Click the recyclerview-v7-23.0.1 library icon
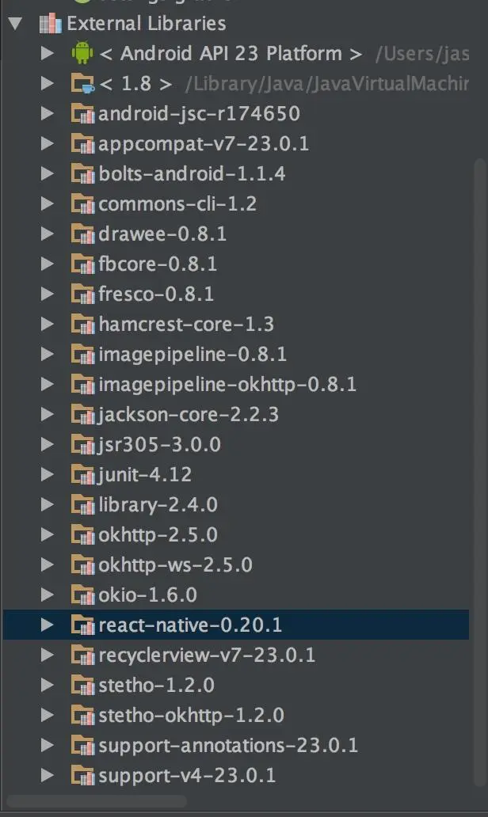 [x=82, y=655]
